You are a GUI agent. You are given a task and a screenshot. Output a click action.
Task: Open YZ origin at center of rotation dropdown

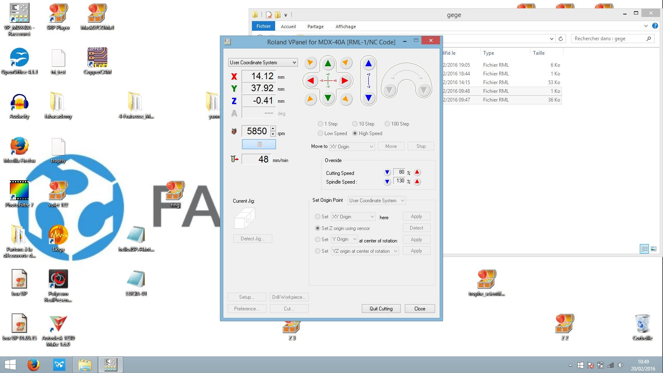click(365, 251)
